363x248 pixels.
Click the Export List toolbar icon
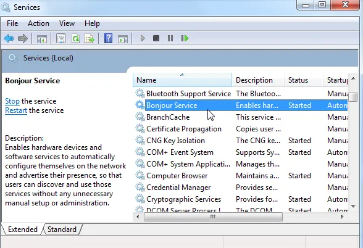[x=90, y=38]
